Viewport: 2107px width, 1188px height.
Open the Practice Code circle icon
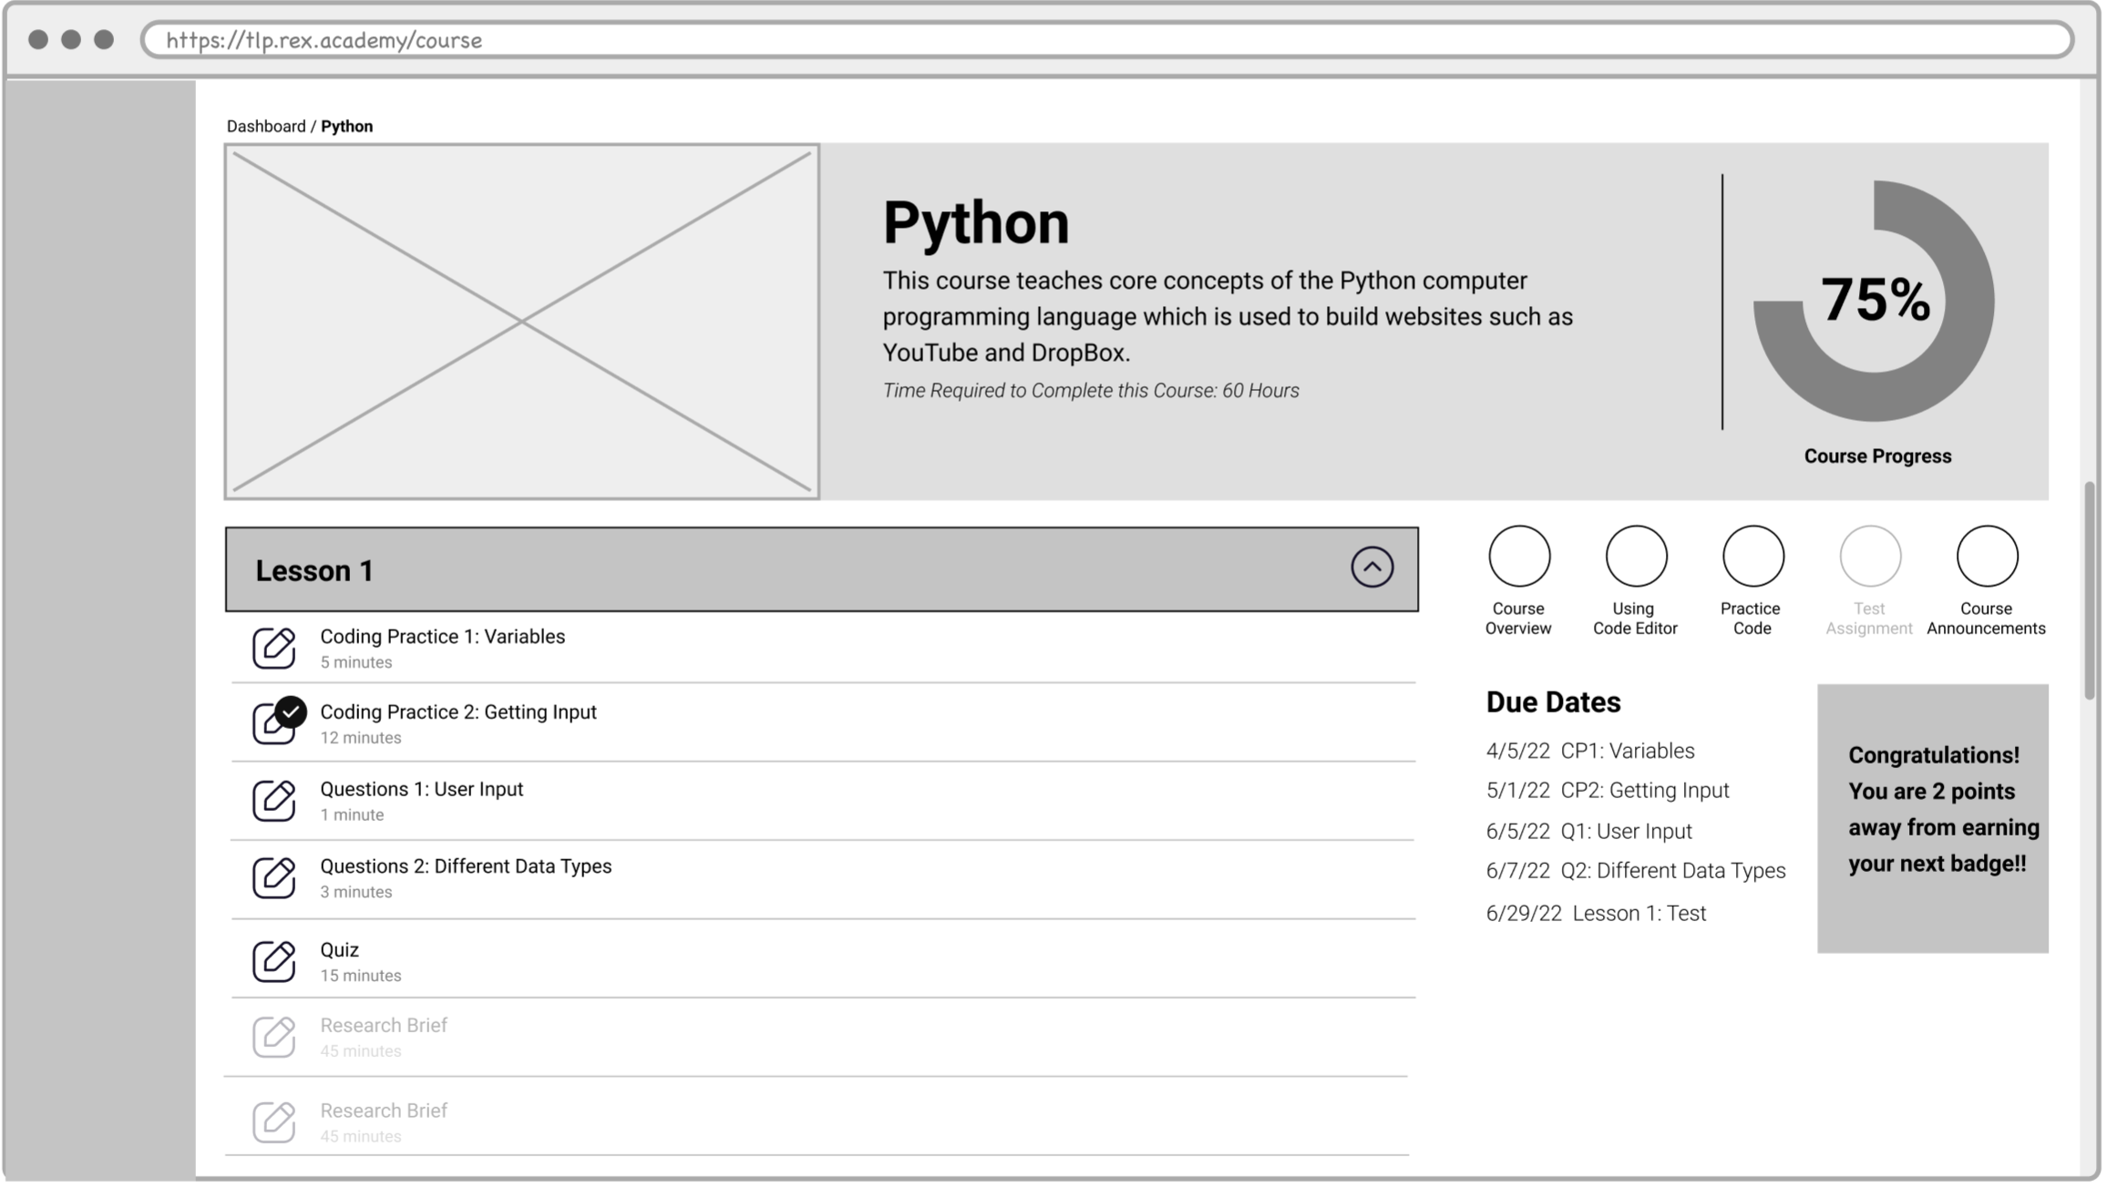[x=1752, y=557]
